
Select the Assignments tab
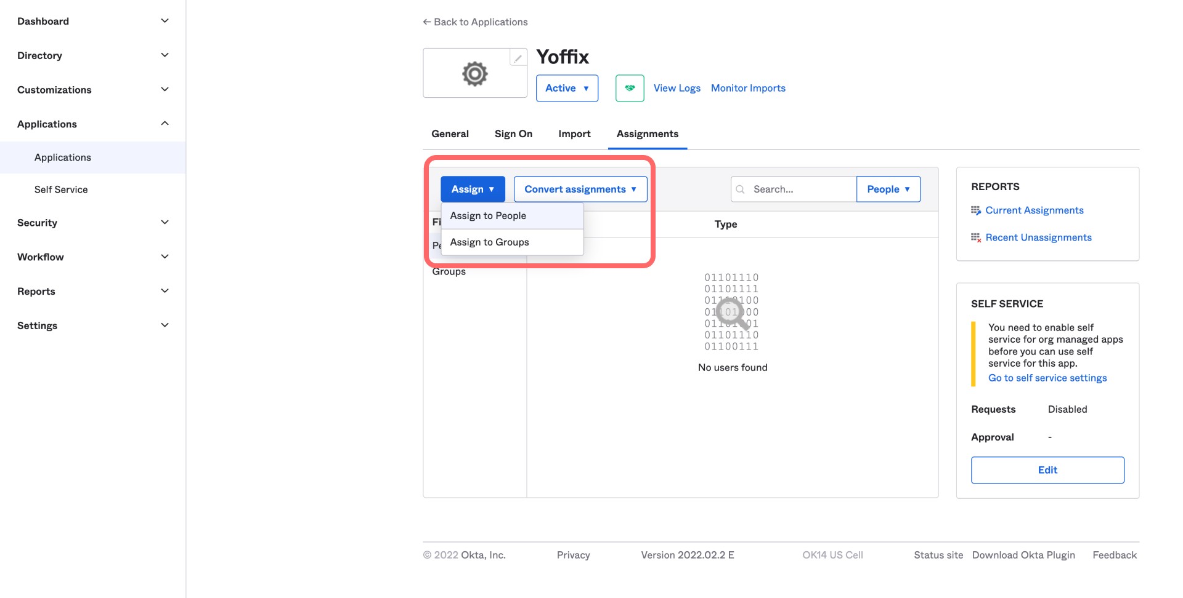[x=648, y=134]
